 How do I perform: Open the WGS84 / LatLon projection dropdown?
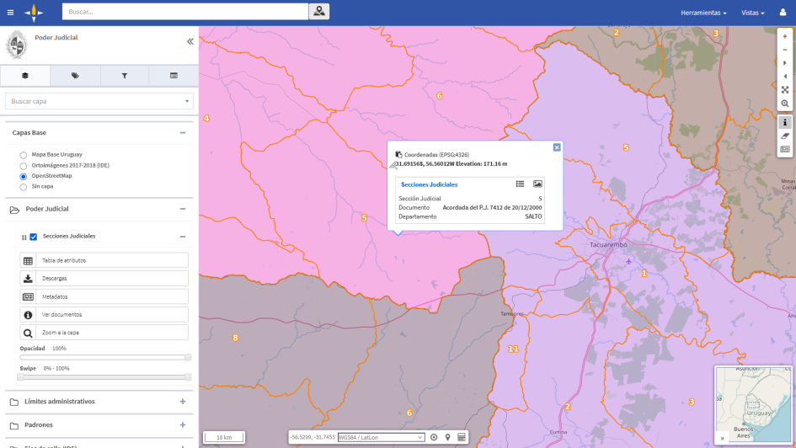point(382,437)
